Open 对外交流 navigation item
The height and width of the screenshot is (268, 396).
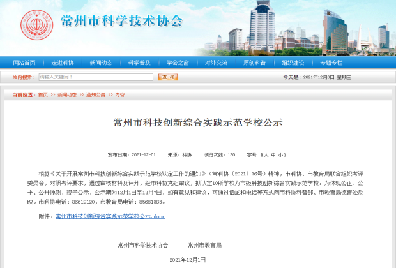[216, 63]
